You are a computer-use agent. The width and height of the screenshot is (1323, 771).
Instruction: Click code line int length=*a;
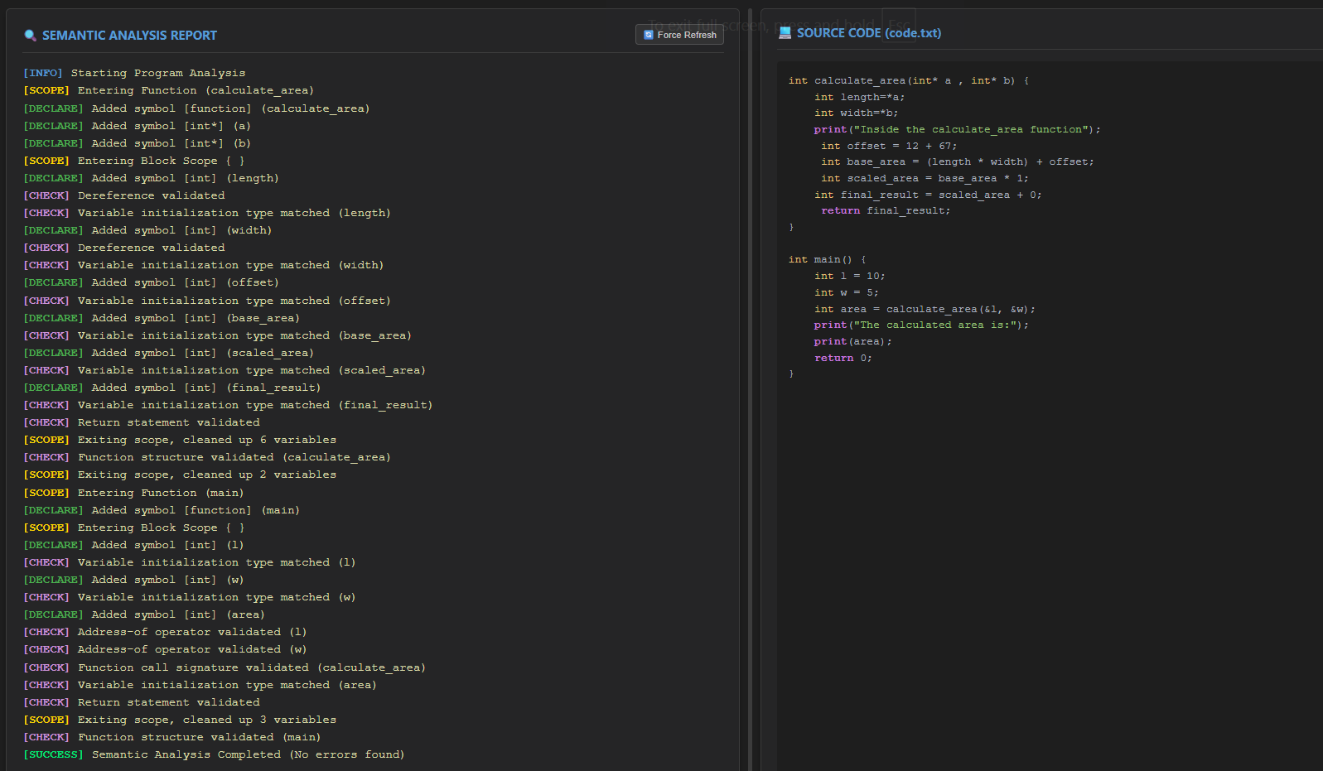tap(859, 97)
